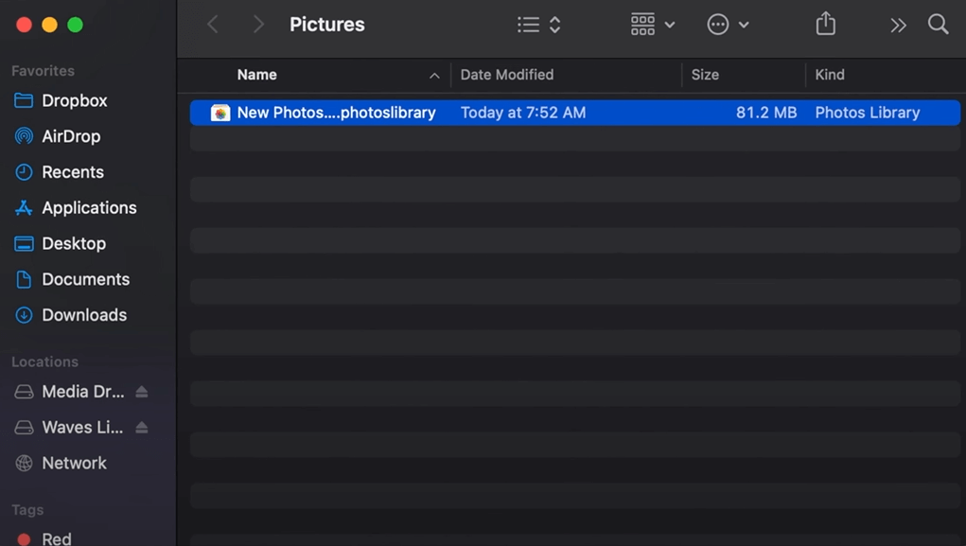
Task: Eject the Waves volume
Action: point(140,427)
